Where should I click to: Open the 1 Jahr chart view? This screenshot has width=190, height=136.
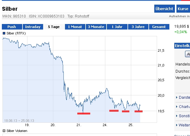pyautogui.click(x=117, y=27)
